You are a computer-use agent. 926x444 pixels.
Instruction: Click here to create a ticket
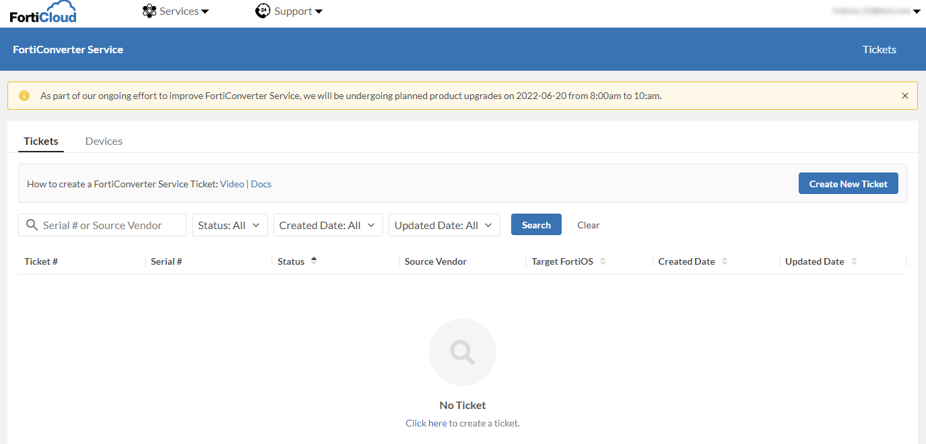[426, 422]
